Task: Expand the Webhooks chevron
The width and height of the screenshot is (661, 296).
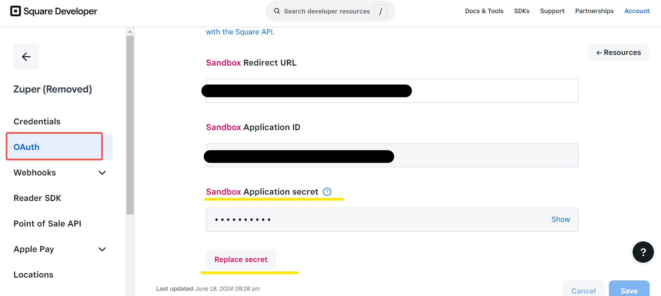Action: [102, 173]
